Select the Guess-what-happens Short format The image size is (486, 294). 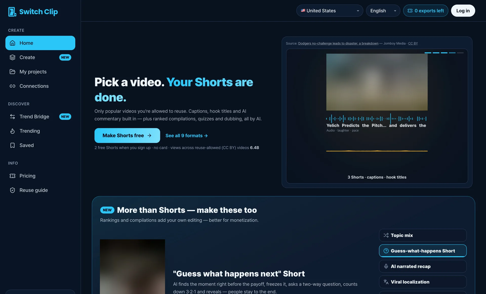(423, 251)
